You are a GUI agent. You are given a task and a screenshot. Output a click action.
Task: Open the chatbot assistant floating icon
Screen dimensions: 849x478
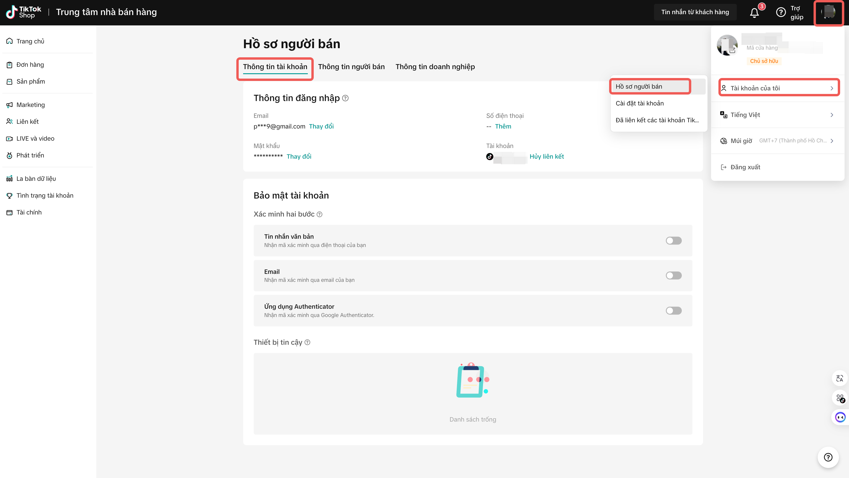pos(840,417)
